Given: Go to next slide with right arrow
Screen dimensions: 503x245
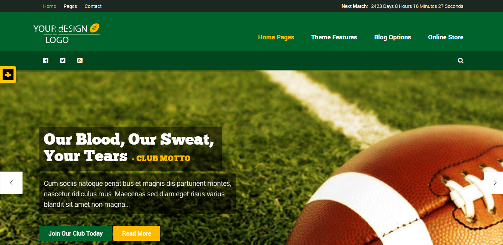Looking at the screenshot, I should (x=494, y=183).
